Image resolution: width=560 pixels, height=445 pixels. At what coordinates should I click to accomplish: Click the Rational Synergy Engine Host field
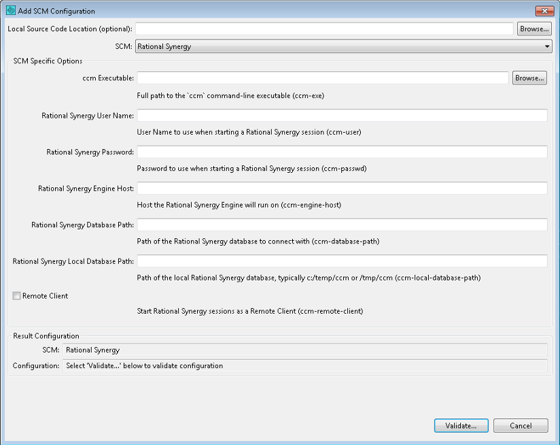(x=342, y=188)
